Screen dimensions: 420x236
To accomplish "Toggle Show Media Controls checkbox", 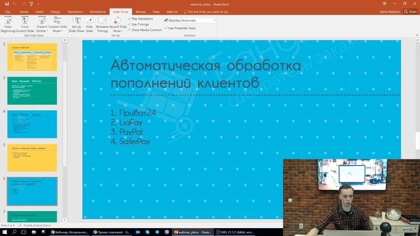I will click(x=145, y=30).
